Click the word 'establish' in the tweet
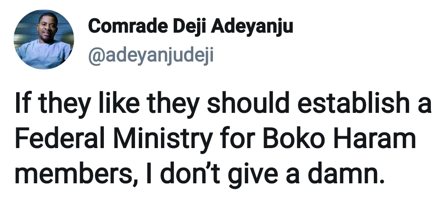Viewport: 433px width, 199px height. (336, 104)
